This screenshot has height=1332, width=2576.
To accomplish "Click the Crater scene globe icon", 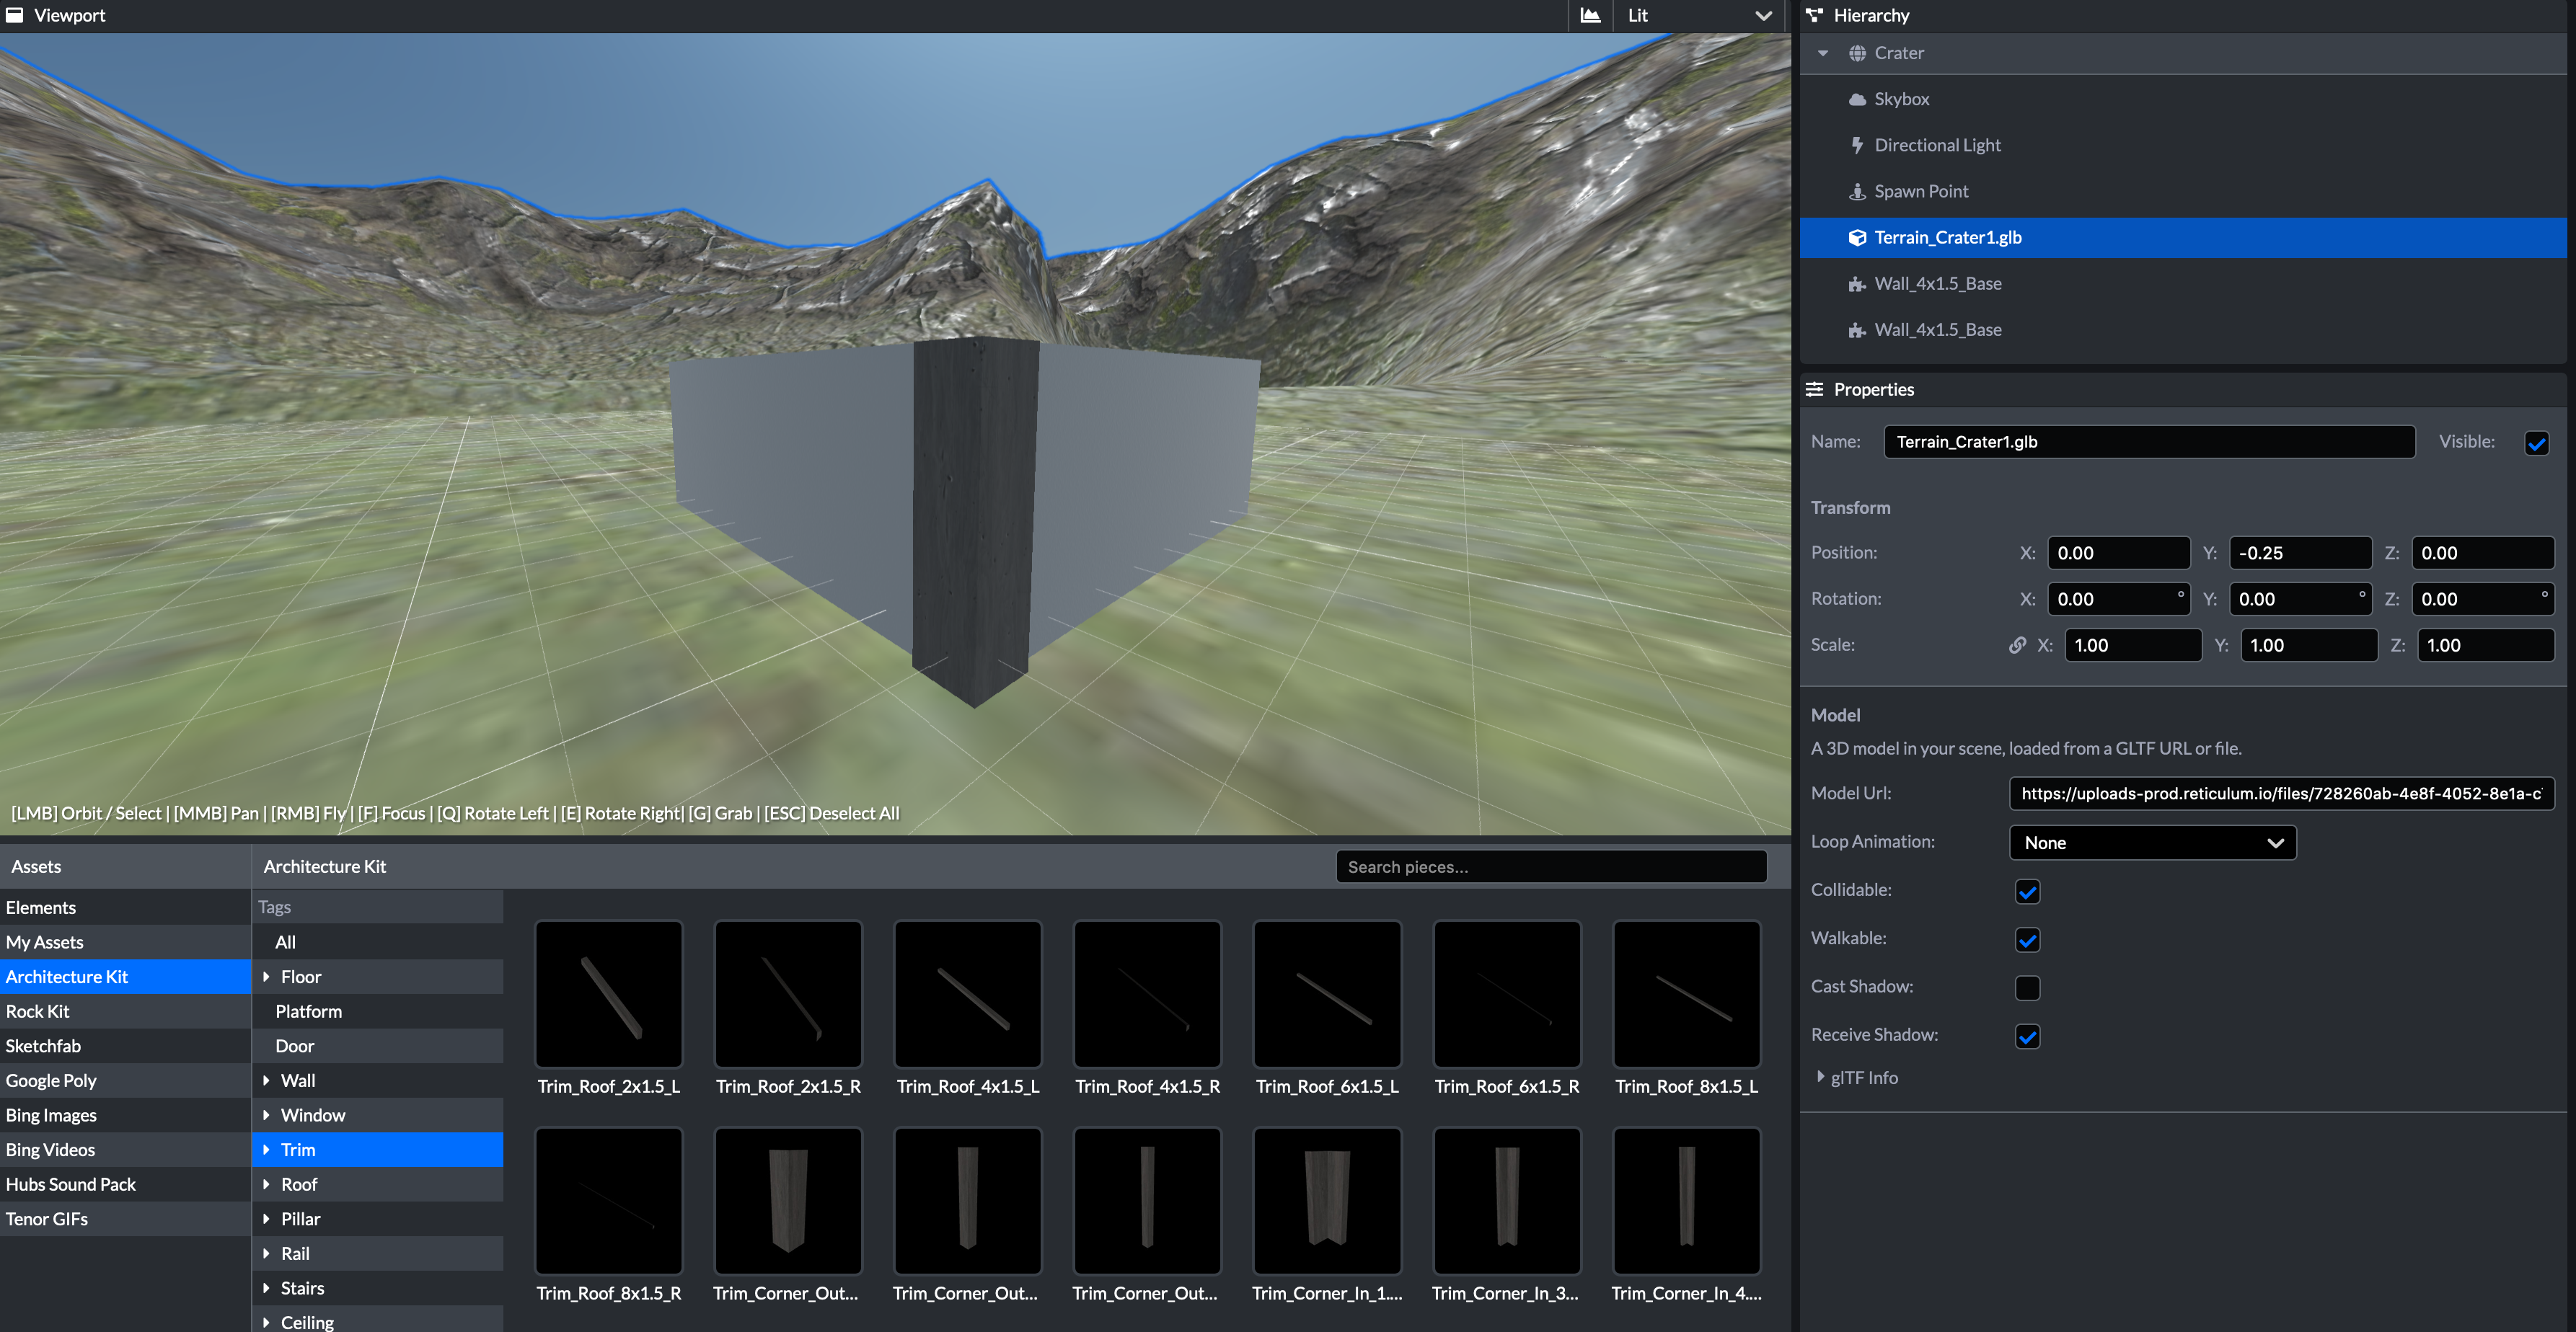I will pyautogui.click(x=1857, y=53).
